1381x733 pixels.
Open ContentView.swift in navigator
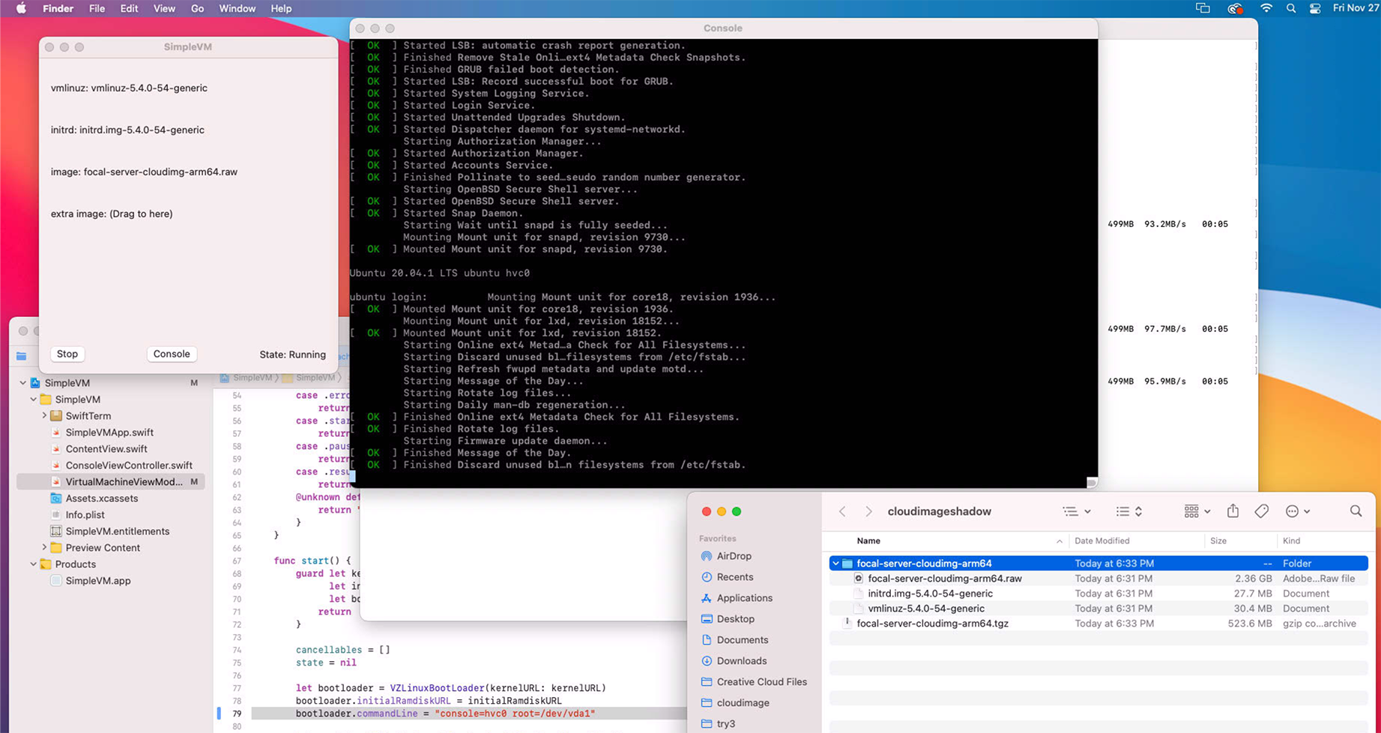[106, 449]
